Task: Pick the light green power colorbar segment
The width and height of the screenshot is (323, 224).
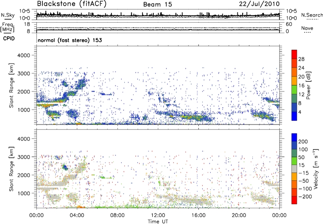Action: tap(294, 90)
